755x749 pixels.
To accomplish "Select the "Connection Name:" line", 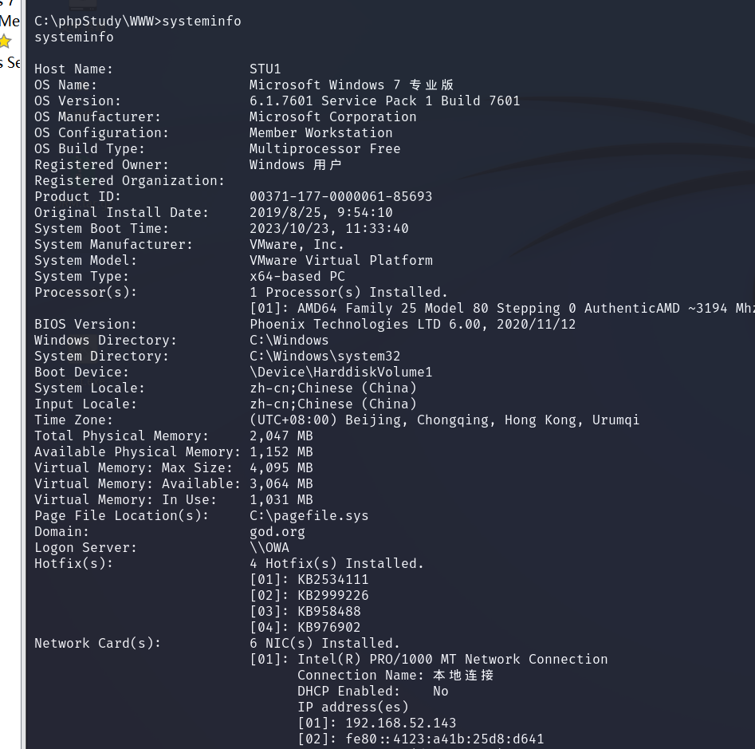I will [395, 674].
